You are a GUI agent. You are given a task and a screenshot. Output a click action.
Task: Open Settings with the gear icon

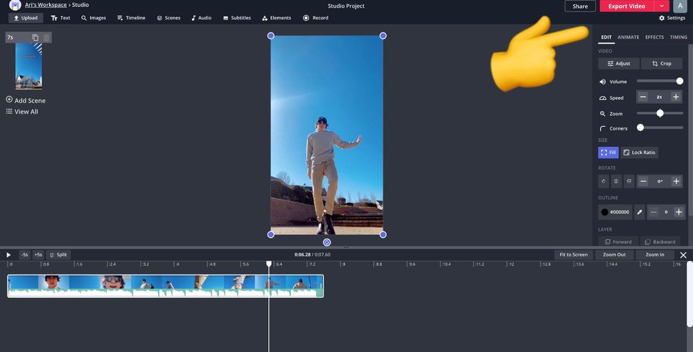click(x=672, y=17)
